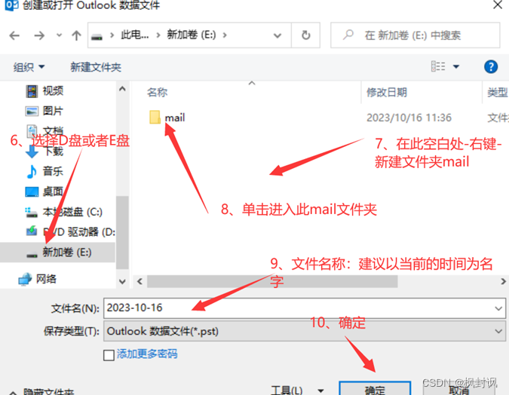
Task: Click the 桌面 desktop icon
Action: coord(32,191)
